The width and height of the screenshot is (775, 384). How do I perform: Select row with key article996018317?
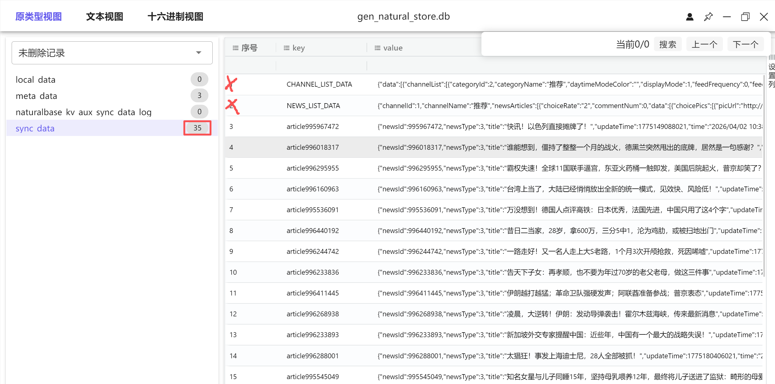[x=313, y=147]
